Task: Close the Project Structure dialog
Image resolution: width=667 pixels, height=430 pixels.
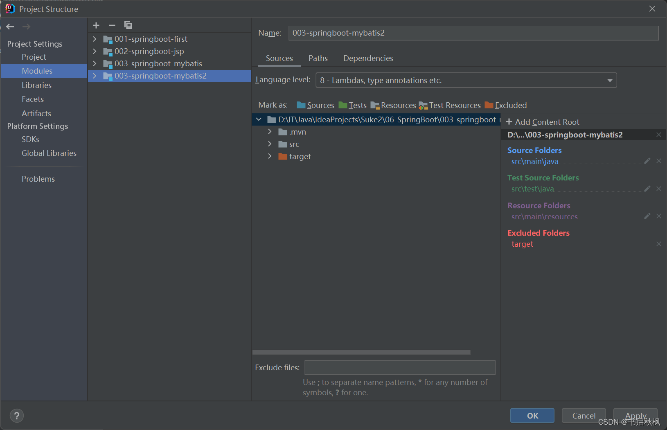Action: pyautogui.click(x=652, y=9)
